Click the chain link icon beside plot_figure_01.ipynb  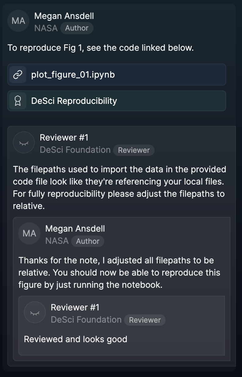pos(18,75)
